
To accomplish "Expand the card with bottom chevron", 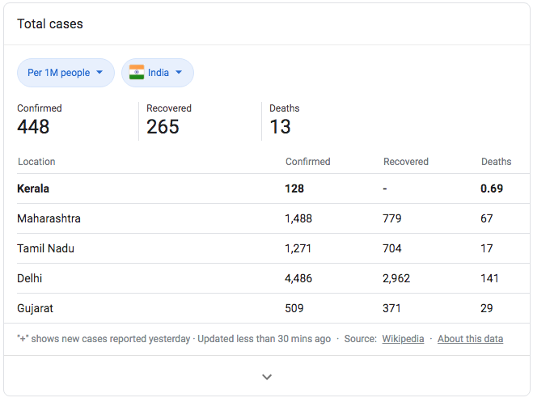I will 267,377.
